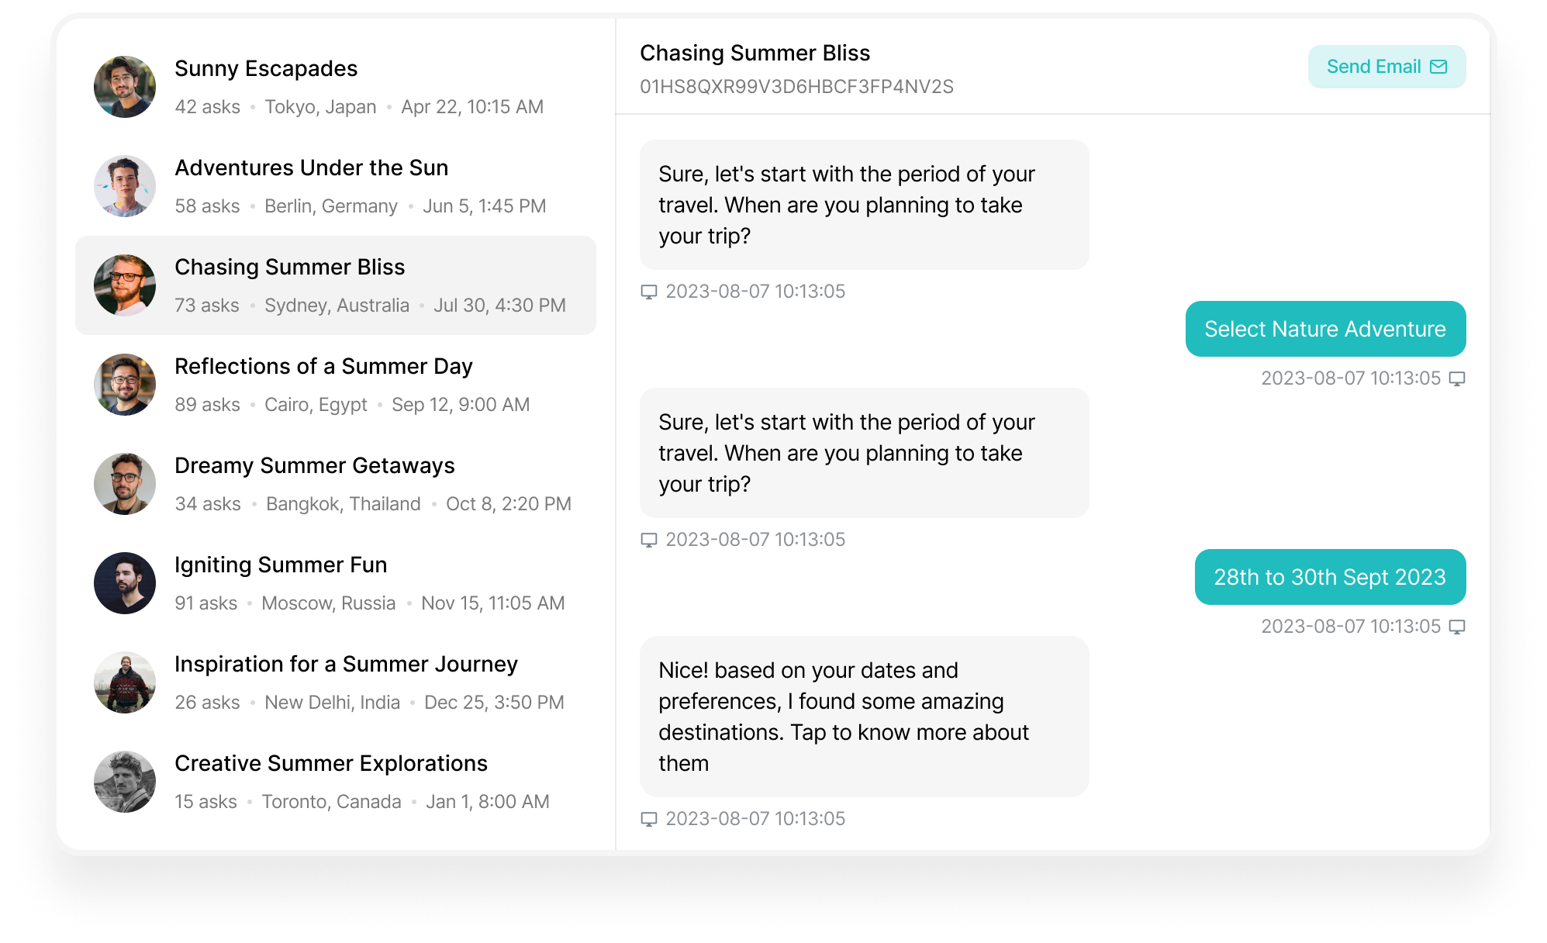The image size is (1547, 943).
Task: Click monitor icon after Select Nature Adventure timestamp
Action: tap(1457, 378)
